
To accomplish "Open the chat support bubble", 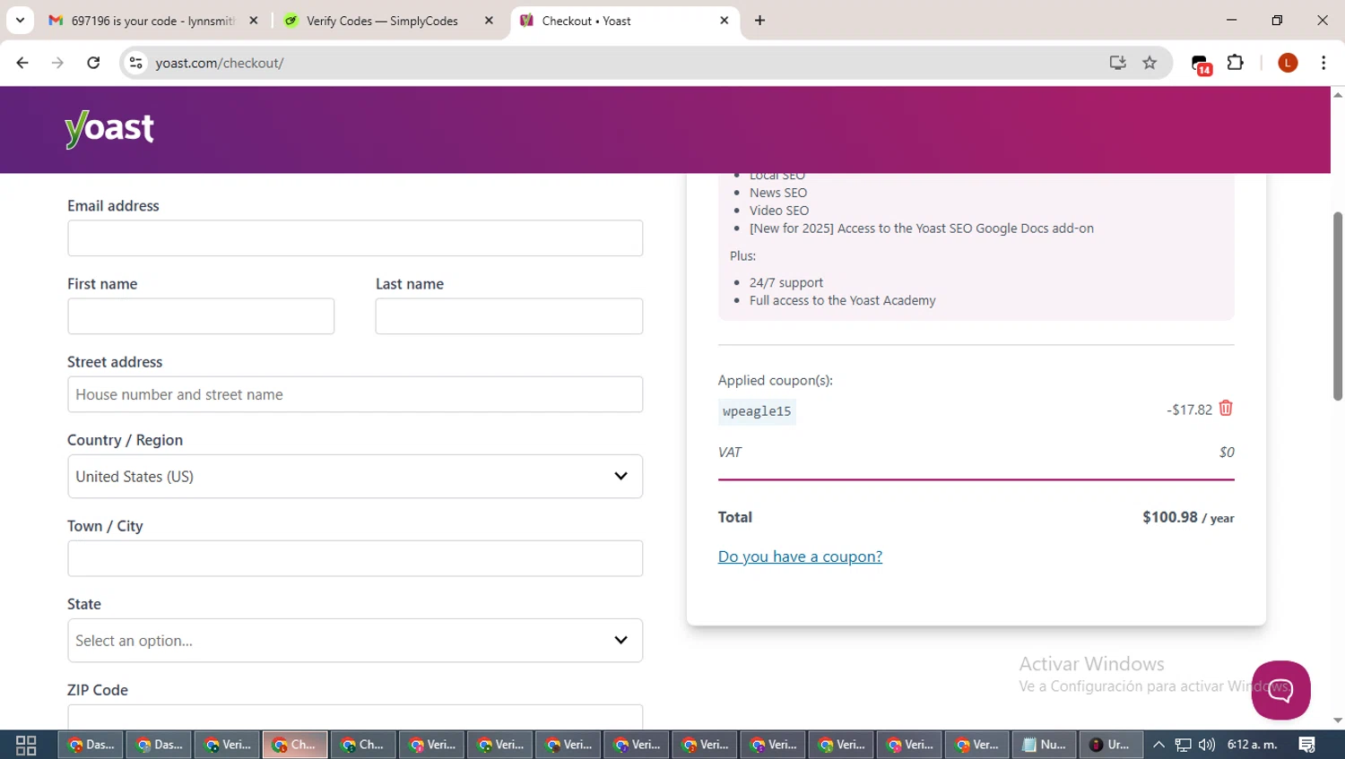I will point(1280,690).
